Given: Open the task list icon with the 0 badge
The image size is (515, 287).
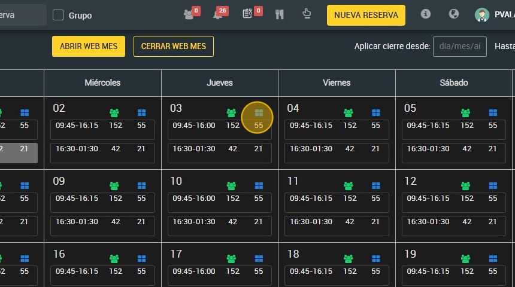Looking at the screenshot, I should coord(247,14).
